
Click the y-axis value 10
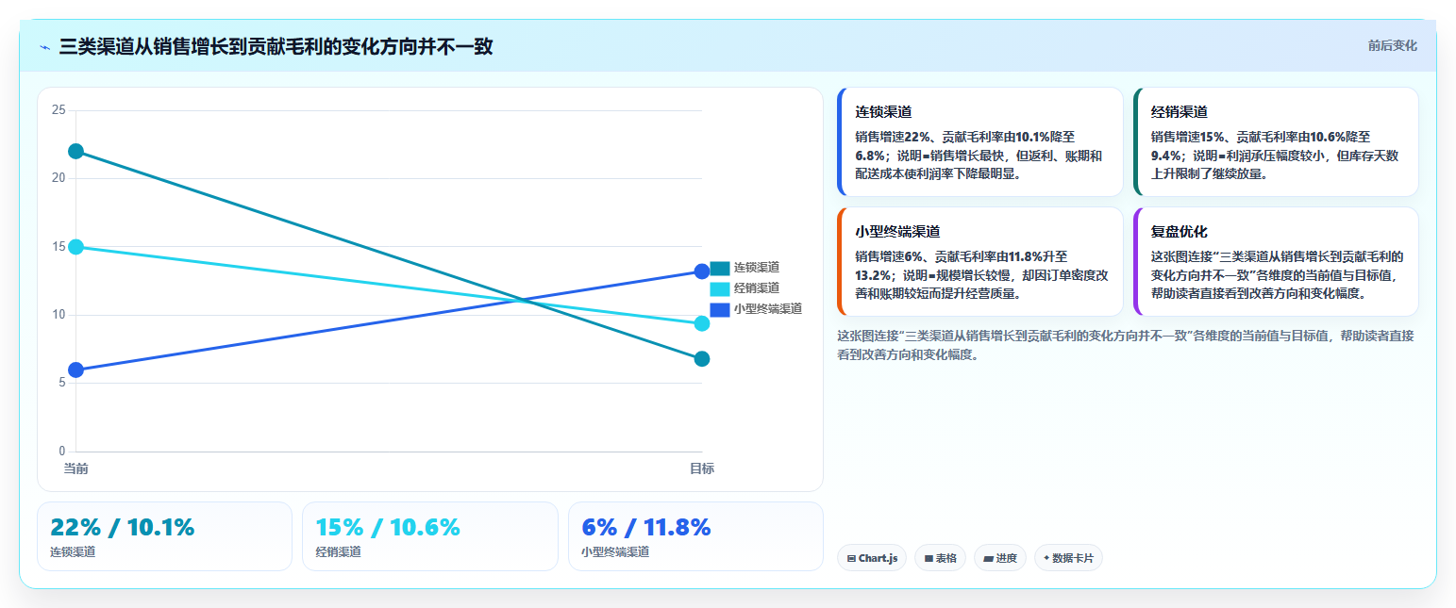(x=59, y=315)
